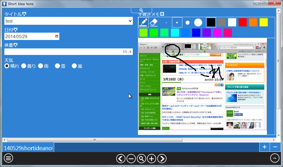Switch to the 140529shortideanote tab
Viewport: 283px width, 167px height.
[x=28, y=148]
